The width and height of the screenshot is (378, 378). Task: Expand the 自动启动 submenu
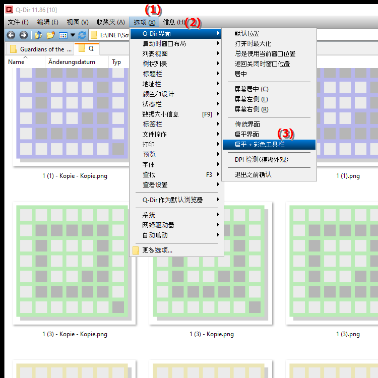(x=176, y=235)
